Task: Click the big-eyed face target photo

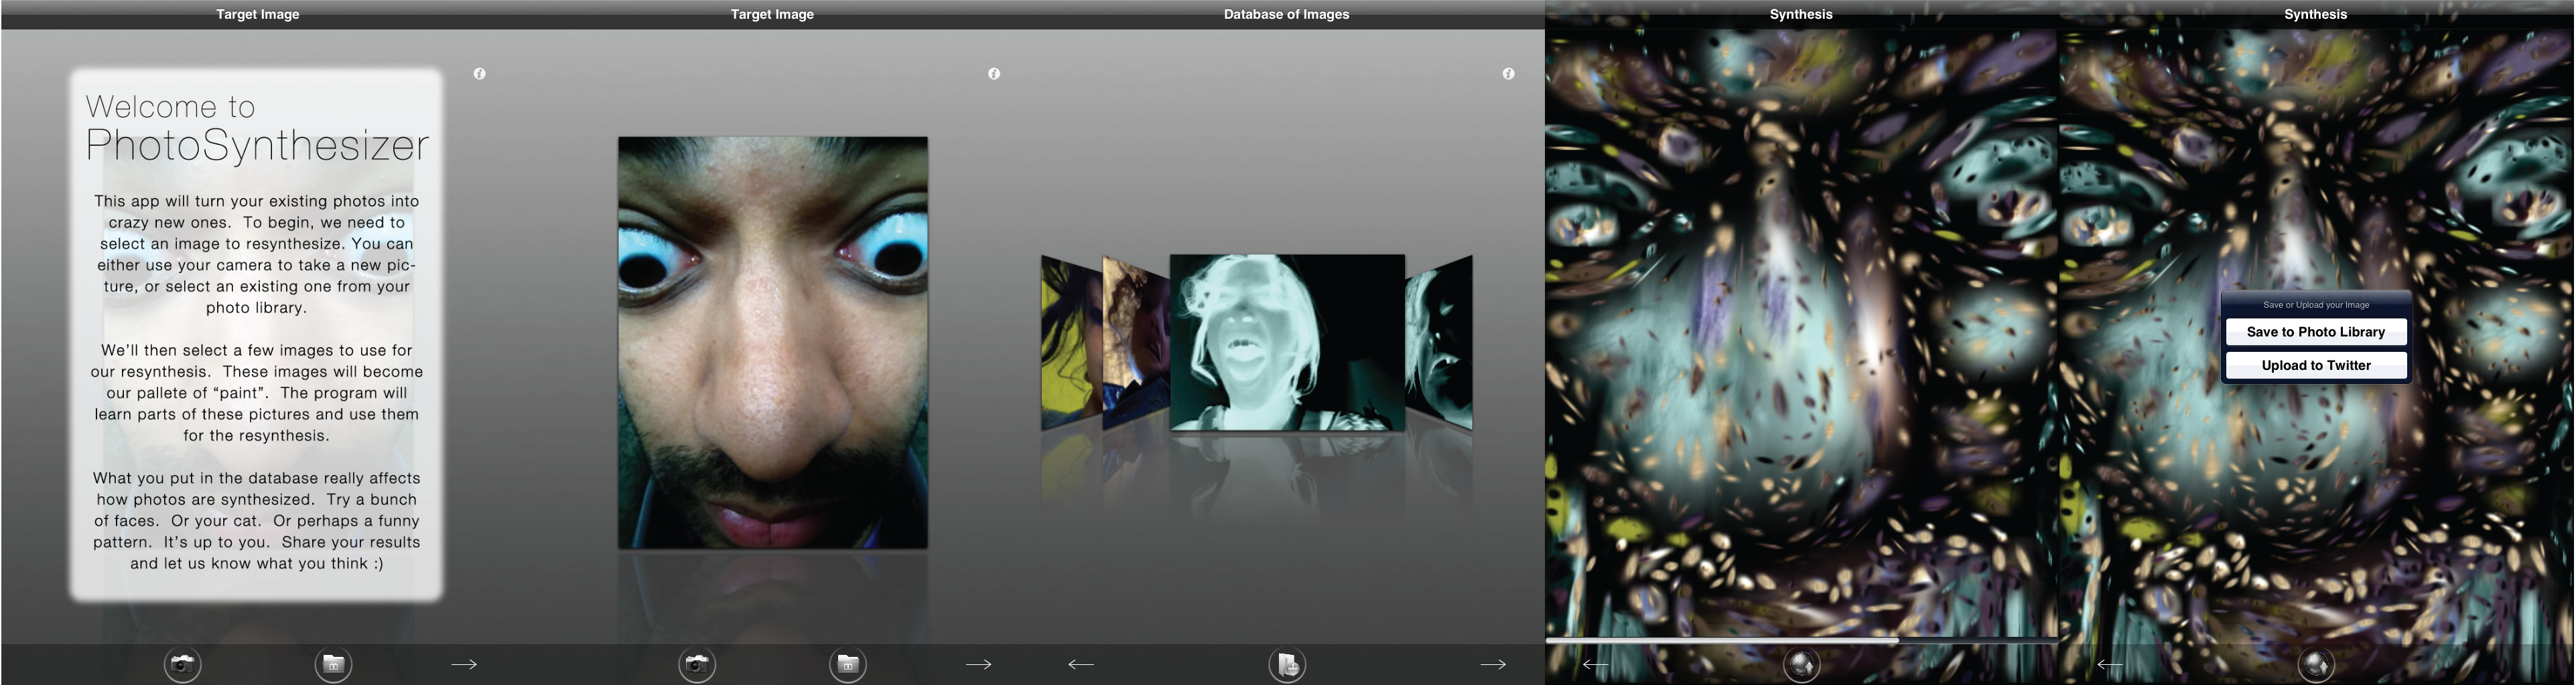Action: (x=772, y=342)
